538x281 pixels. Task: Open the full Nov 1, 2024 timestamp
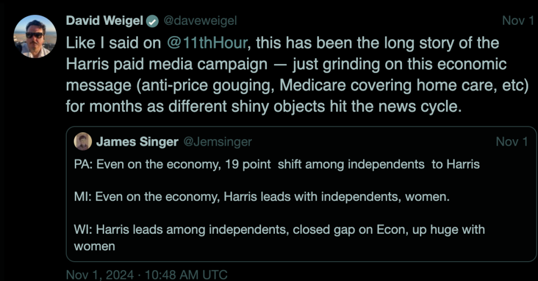146,275
